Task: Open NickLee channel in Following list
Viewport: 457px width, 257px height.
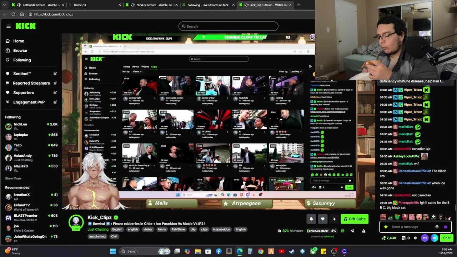Action: (x=31, y=126)
